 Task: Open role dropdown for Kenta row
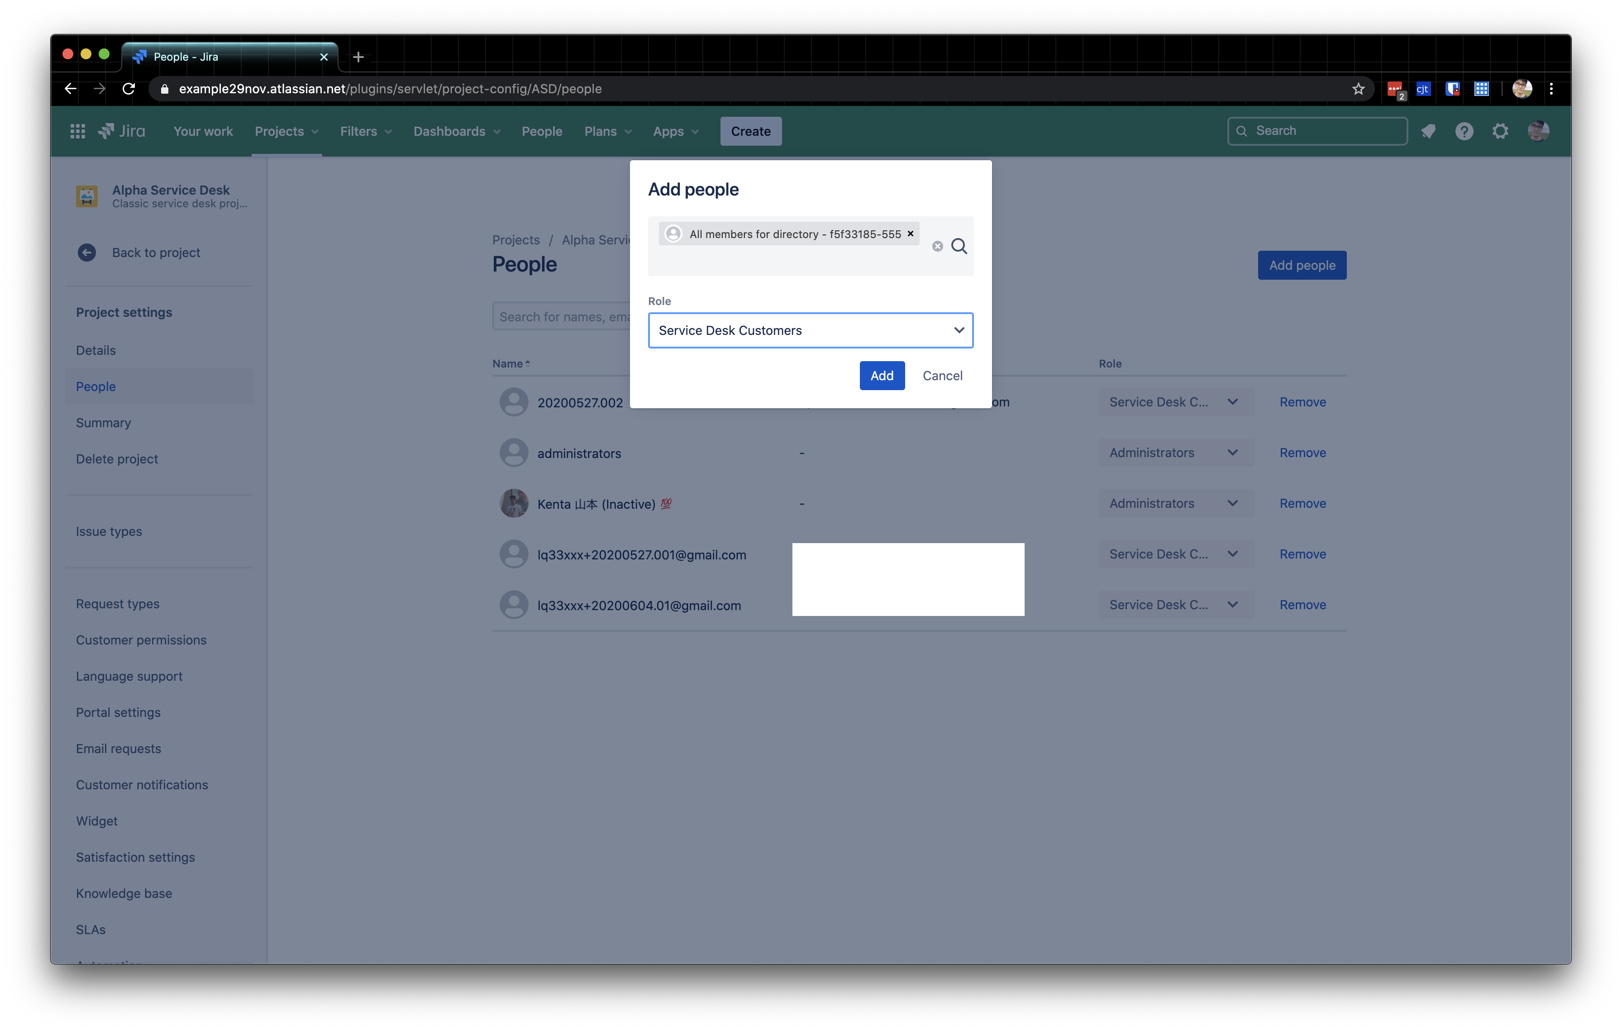pos(1175,504)
